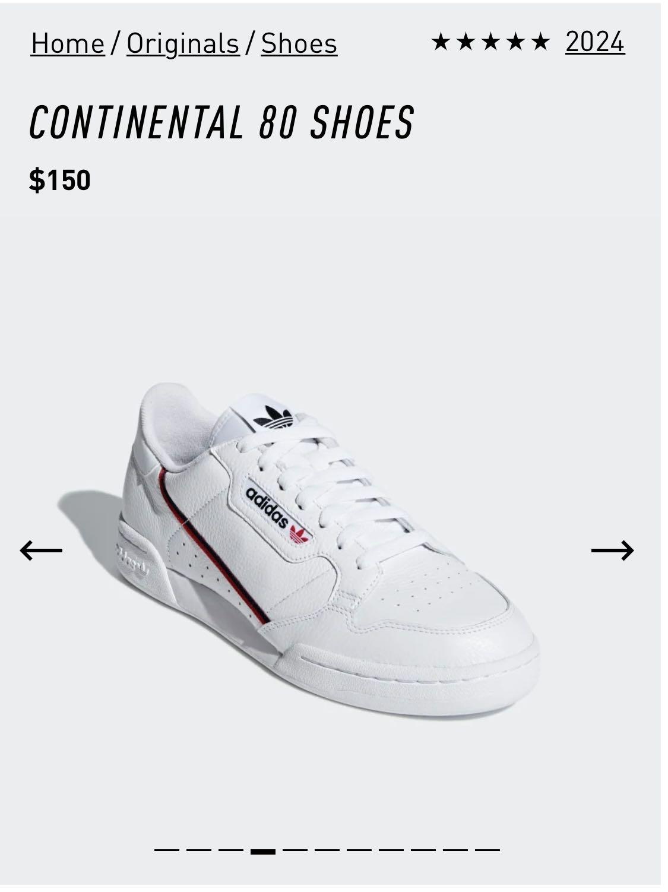Click the active bold carousel indicator
The width and height of the screenshot is (668, 892).
click(263, 851)
